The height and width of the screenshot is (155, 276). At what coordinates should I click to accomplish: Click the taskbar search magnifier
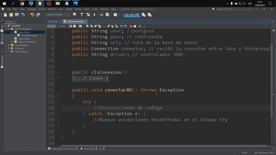coord(13,3)
